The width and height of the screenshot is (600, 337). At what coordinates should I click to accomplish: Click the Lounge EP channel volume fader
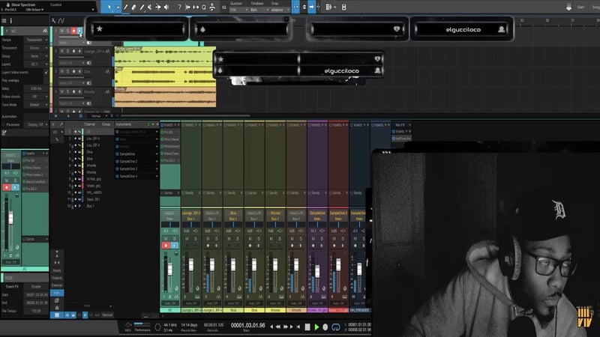pos(191,264)
